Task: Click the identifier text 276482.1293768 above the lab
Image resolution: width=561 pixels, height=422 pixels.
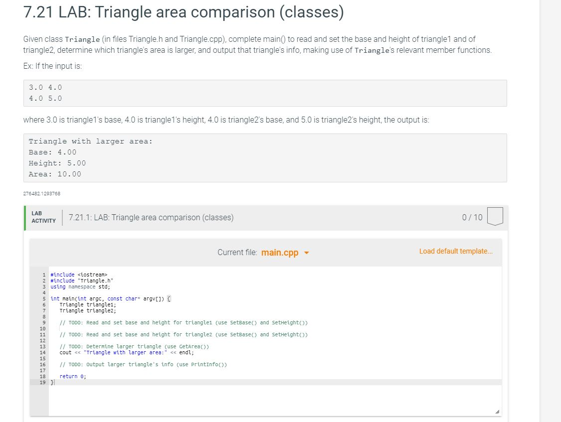Action: pos(41,193)
